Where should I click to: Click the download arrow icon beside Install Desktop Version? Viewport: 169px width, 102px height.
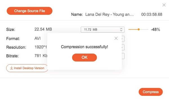(12, 68)
